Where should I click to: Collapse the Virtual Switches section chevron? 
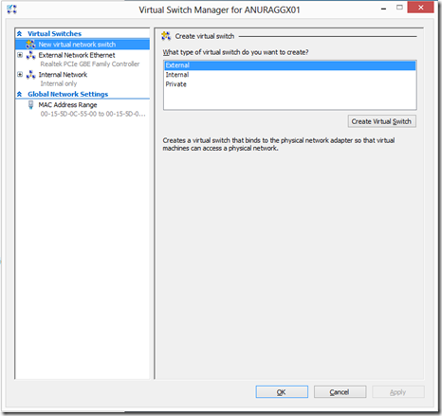point(20,33)
